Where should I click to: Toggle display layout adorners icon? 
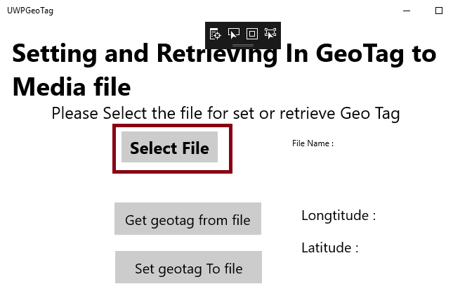pos(252,33)
